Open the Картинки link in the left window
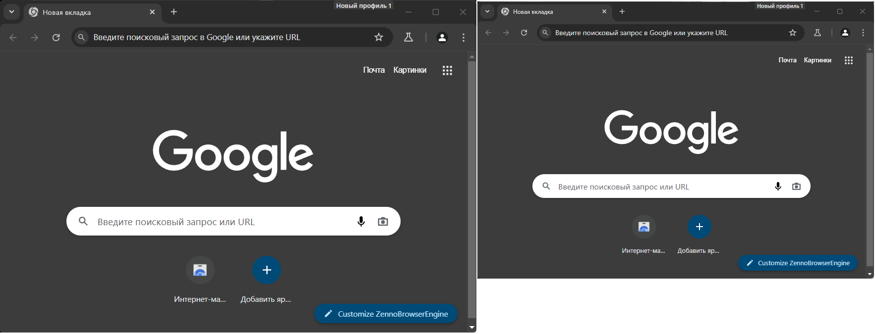Screen dimensions: 875x334 (x=410, y=70)
